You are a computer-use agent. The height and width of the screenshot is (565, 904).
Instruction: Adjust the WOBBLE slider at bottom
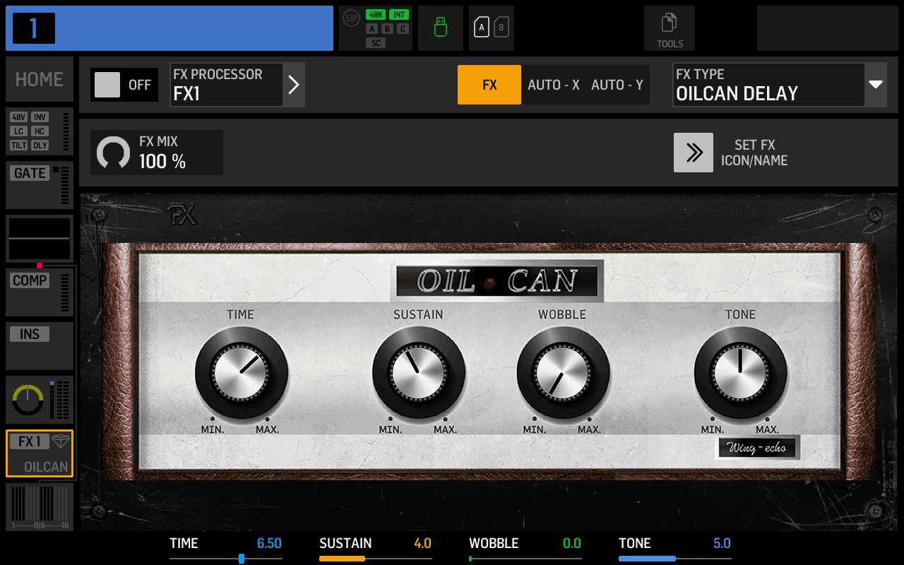(525, 559)
